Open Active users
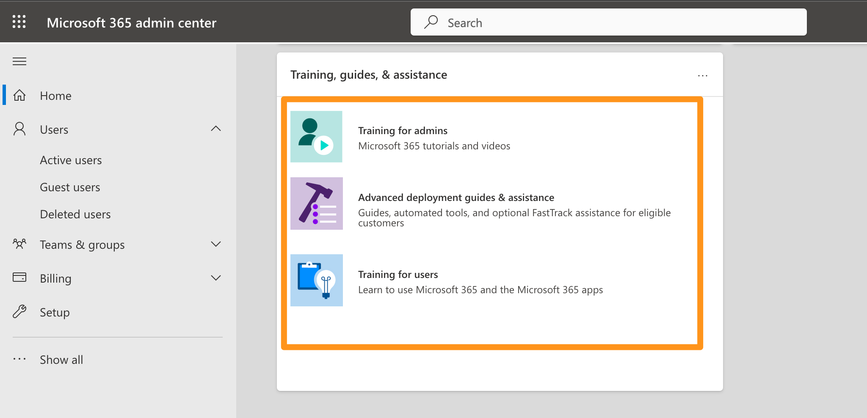The width and height of the screenshot is (867, 418). coord(71,160)
